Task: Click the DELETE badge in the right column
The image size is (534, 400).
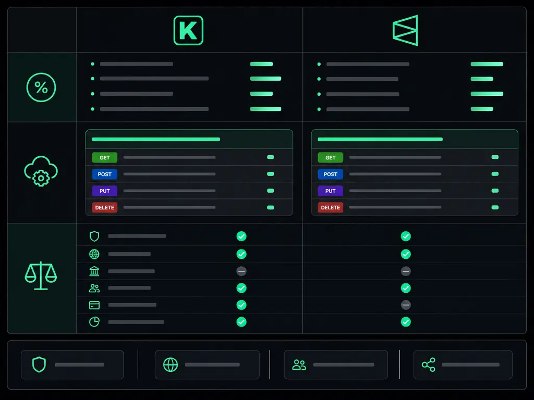Action: pos(330,207)
